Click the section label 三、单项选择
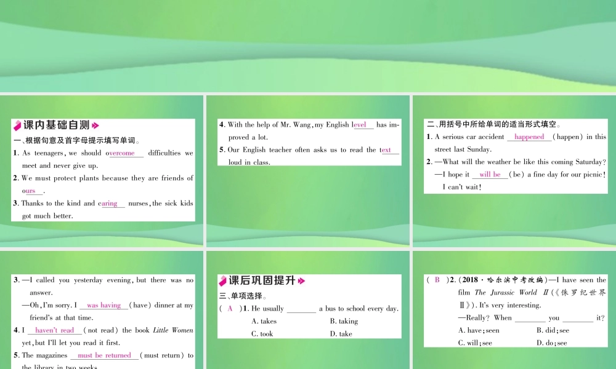This screenshot has height=369, width=616. [243, 296]
